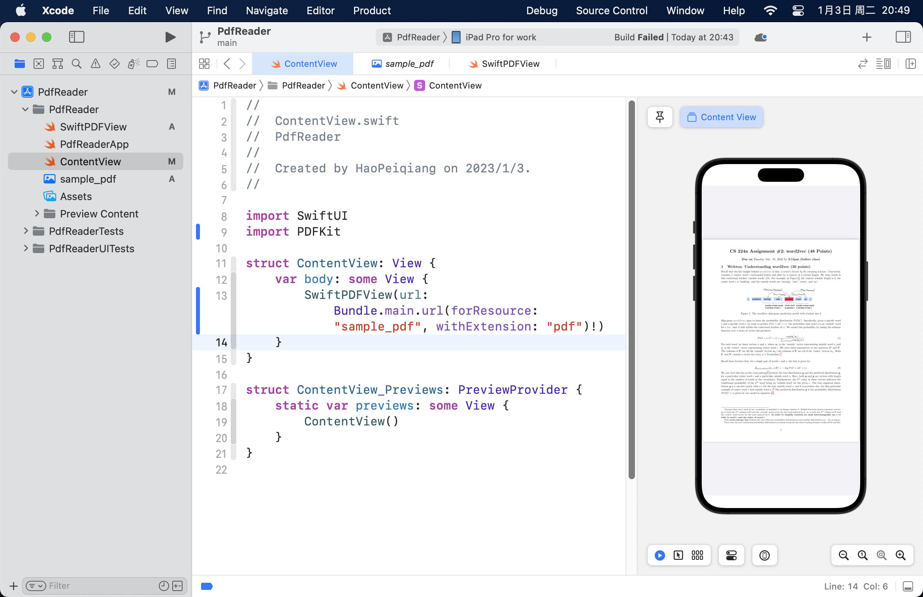Click the navigator Filter field
This screenshot has width=923, height=597.
(x=99, y=586)
